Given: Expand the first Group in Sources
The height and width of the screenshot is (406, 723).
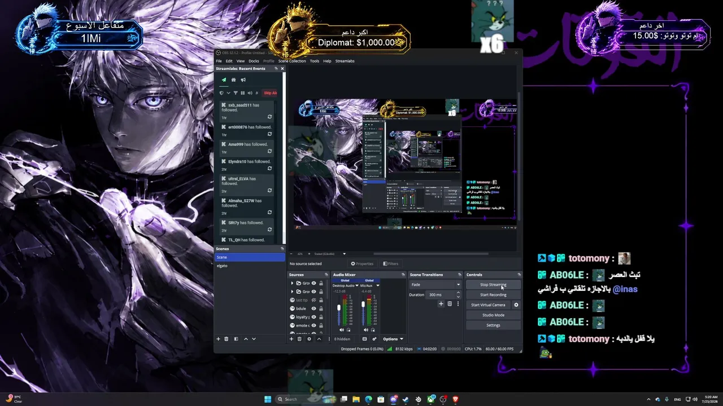Looking at the screenshot, I should [x=292, y=283].
